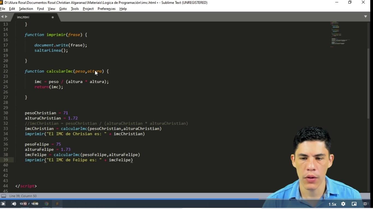The image size is (373, 209).
Task: Click 'imc = peso / (altura * altura);' line
Action: click(71, 82)
